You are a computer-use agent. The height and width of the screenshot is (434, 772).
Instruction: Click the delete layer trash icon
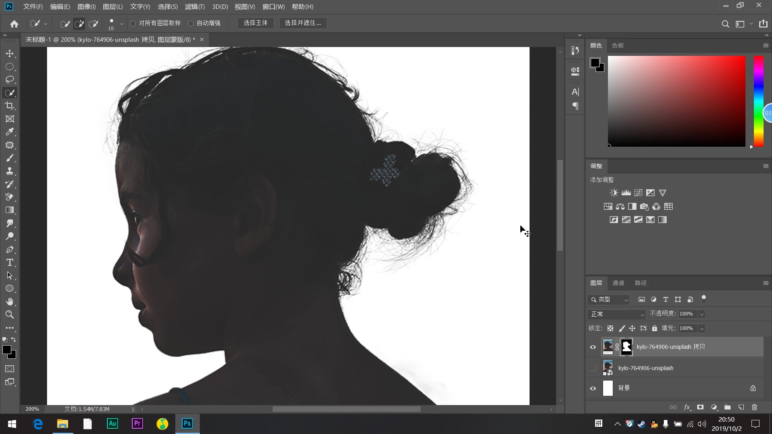pyautogui.click(x=754, y=407)
